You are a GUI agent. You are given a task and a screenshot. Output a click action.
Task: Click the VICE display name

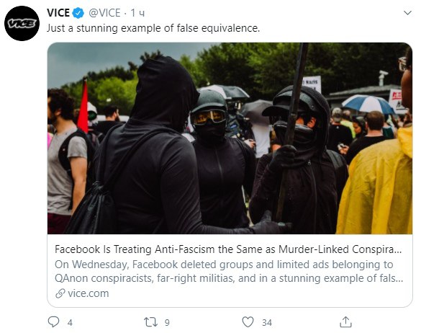(x=58, y=13)
